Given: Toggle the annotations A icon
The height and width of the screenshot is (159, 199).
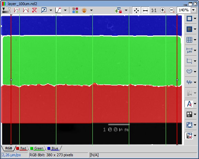Looking at the screenshot, I should click(189, 104).
